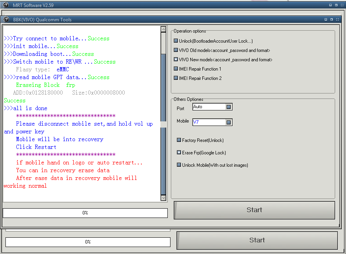The width and height of the screenshot is (346, 254).
Task: Close the MRT Software V2.59 window
Action: [342, 5]
